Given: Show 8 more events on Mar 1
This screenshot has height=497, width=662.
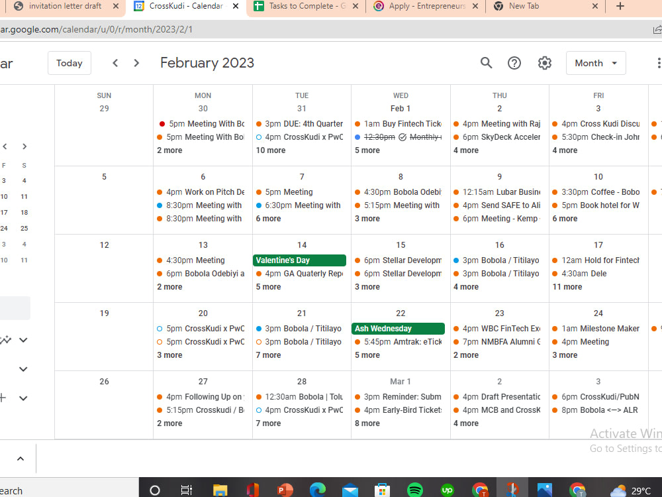Looking at the screenshot, I should coord(367,423).
